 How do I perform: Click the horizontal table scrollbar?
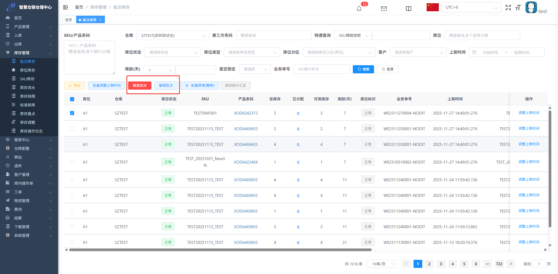click(x=220, y=250)
